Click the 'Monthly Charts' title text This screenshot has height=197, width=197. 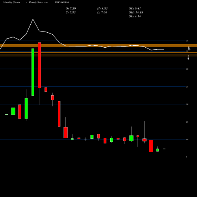pyautogui.click(x=11, y=2)
